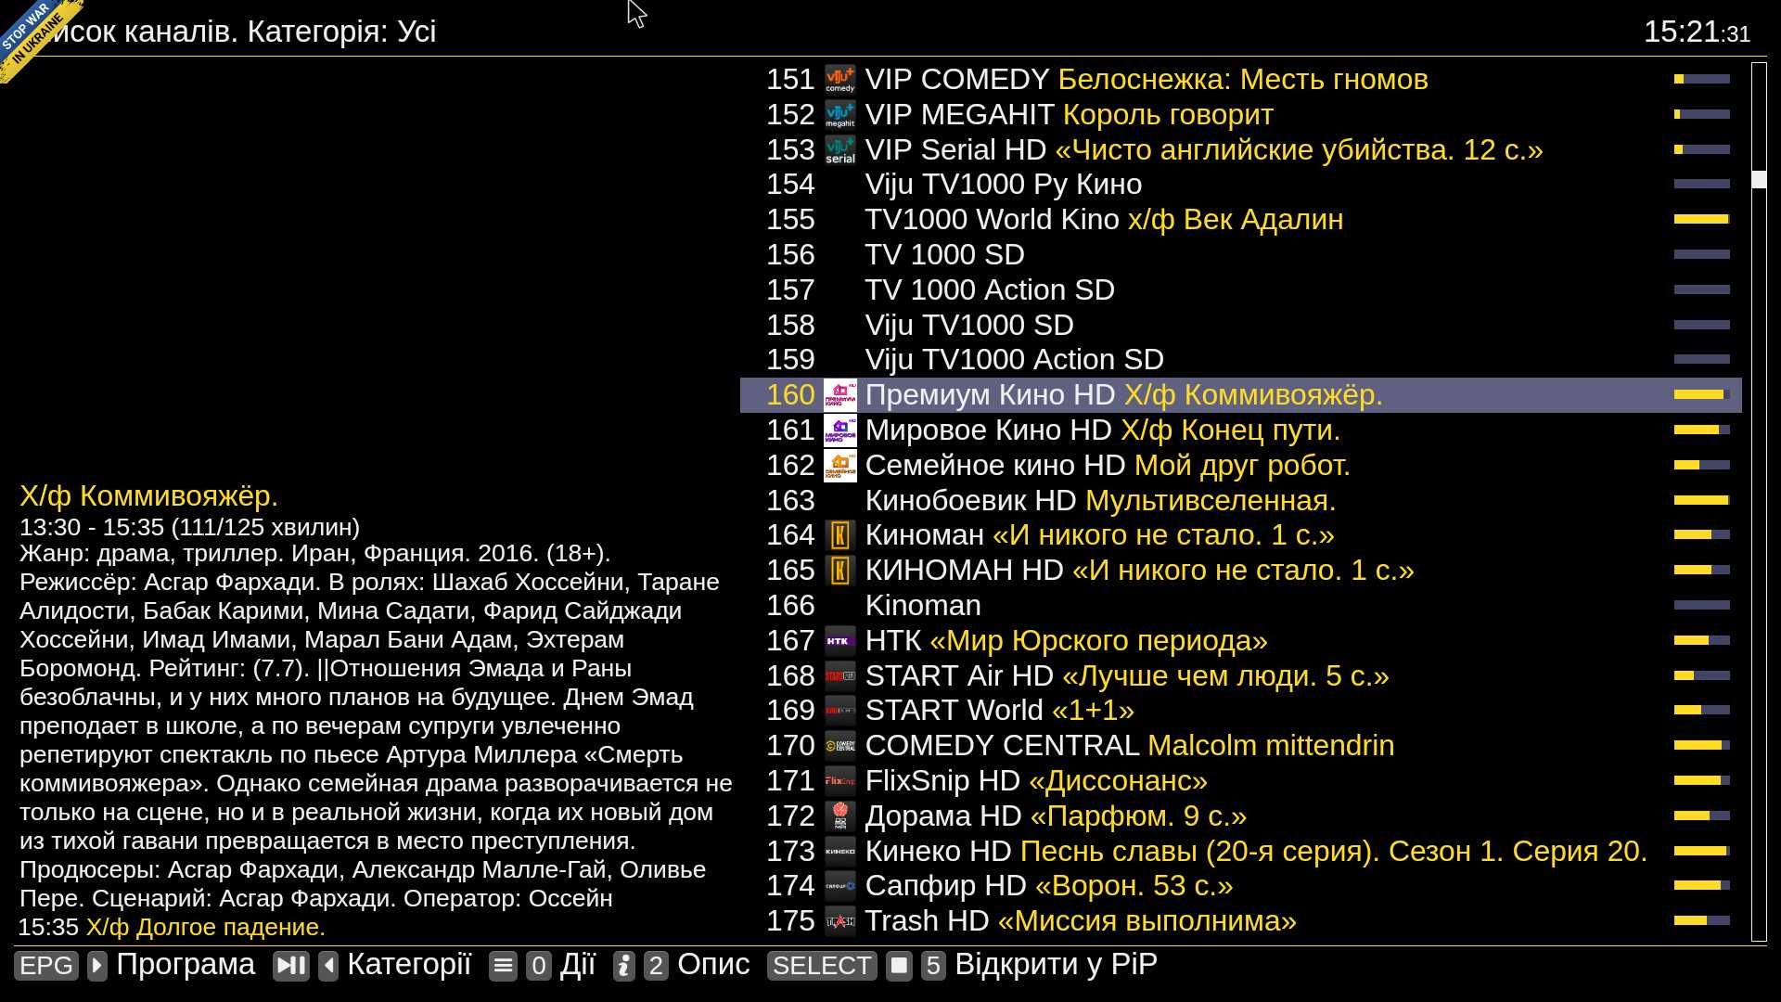Image resolution: width=1781 pixels, height=1002 pixels.
Task: Click the Дорама HD channel logo
Action: 840,816
